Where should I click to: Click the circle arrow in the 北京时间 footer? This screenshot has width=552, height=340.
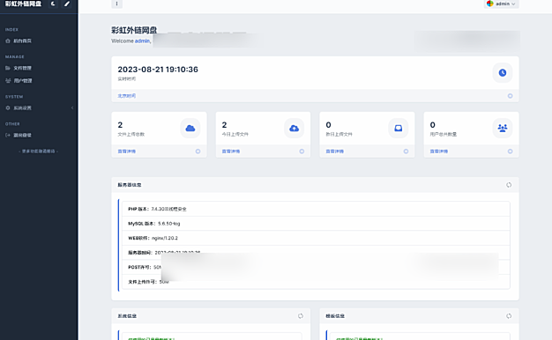coord(510,96)
